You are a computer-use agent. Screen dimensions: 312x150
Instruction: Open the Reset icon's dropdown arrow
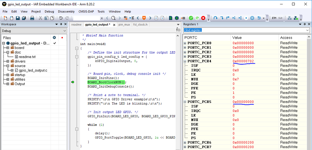(264, 18)
